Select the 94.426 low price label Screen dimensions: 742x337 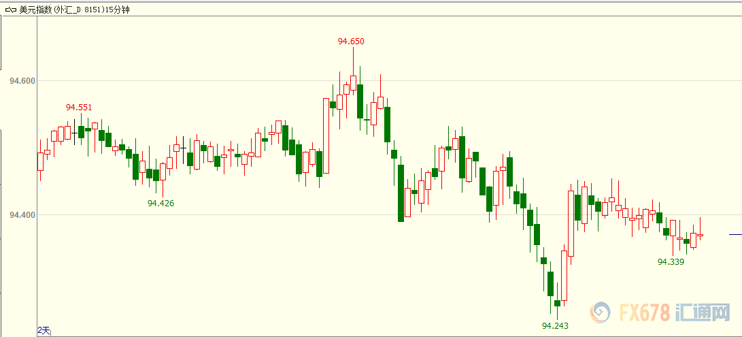pos(161,204)
